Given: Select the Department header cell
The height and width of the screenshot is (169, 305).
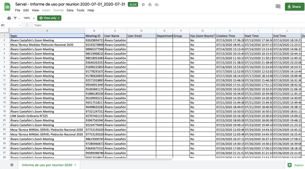Looking at the screenshot, I should click(x=164, y=36).
